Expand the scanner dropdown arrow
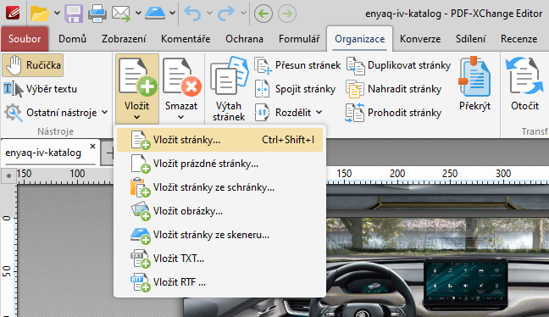This screenshot has width=549, height=317. [172, 14]
